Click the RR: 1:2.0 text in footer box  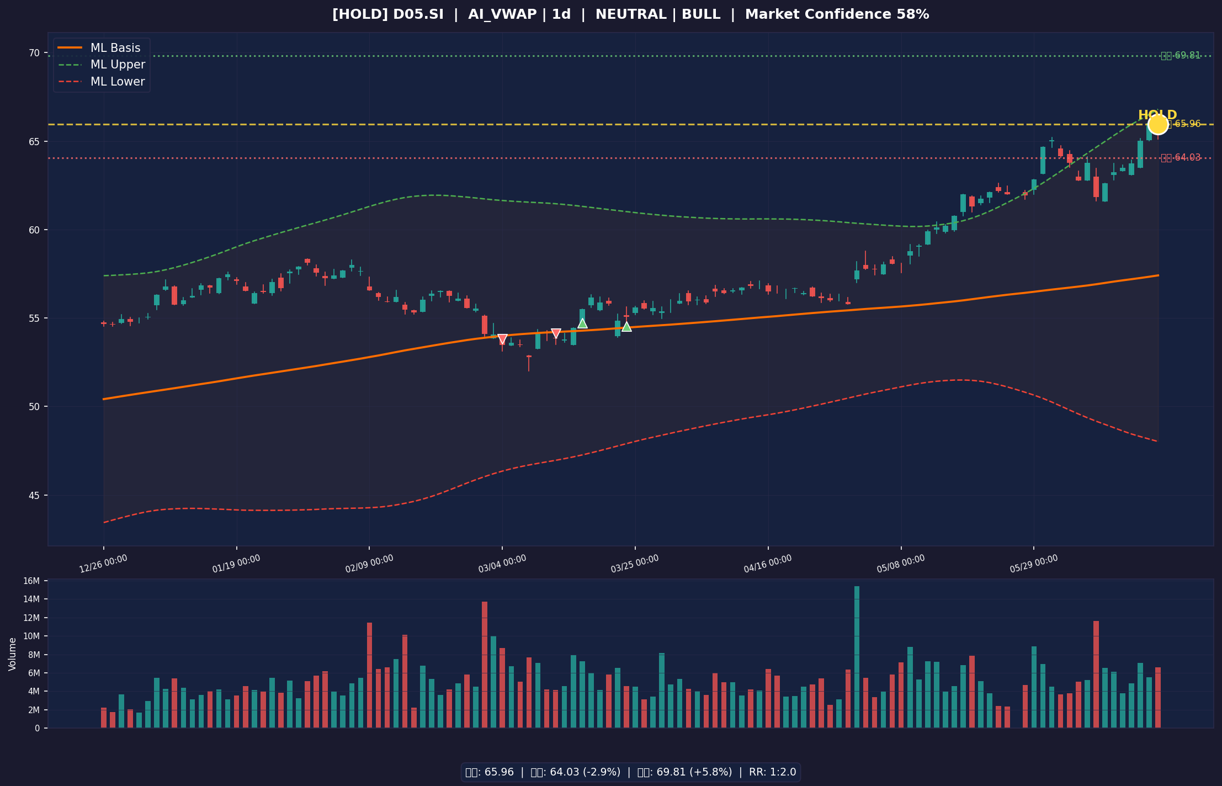tap(772, 772)
